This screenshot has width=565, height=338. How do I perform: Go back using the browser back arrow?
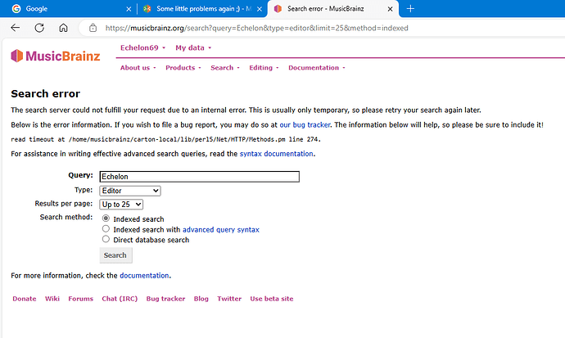point(15,28)
